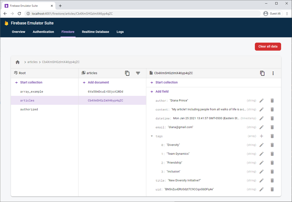This screenshot has width=292, height=202.
Task: Delete the title field trash icon
Action: click(272, 180)
